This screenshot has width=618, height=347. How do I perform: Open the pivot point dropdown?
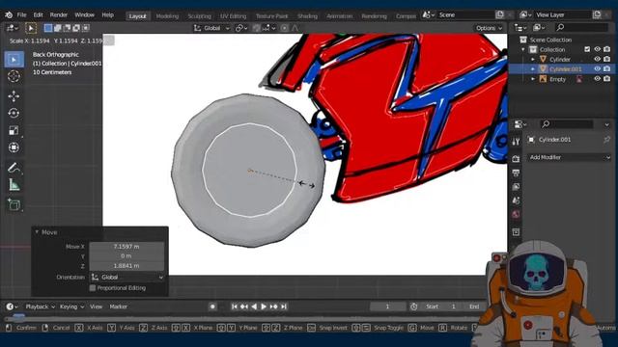point(241,28)
